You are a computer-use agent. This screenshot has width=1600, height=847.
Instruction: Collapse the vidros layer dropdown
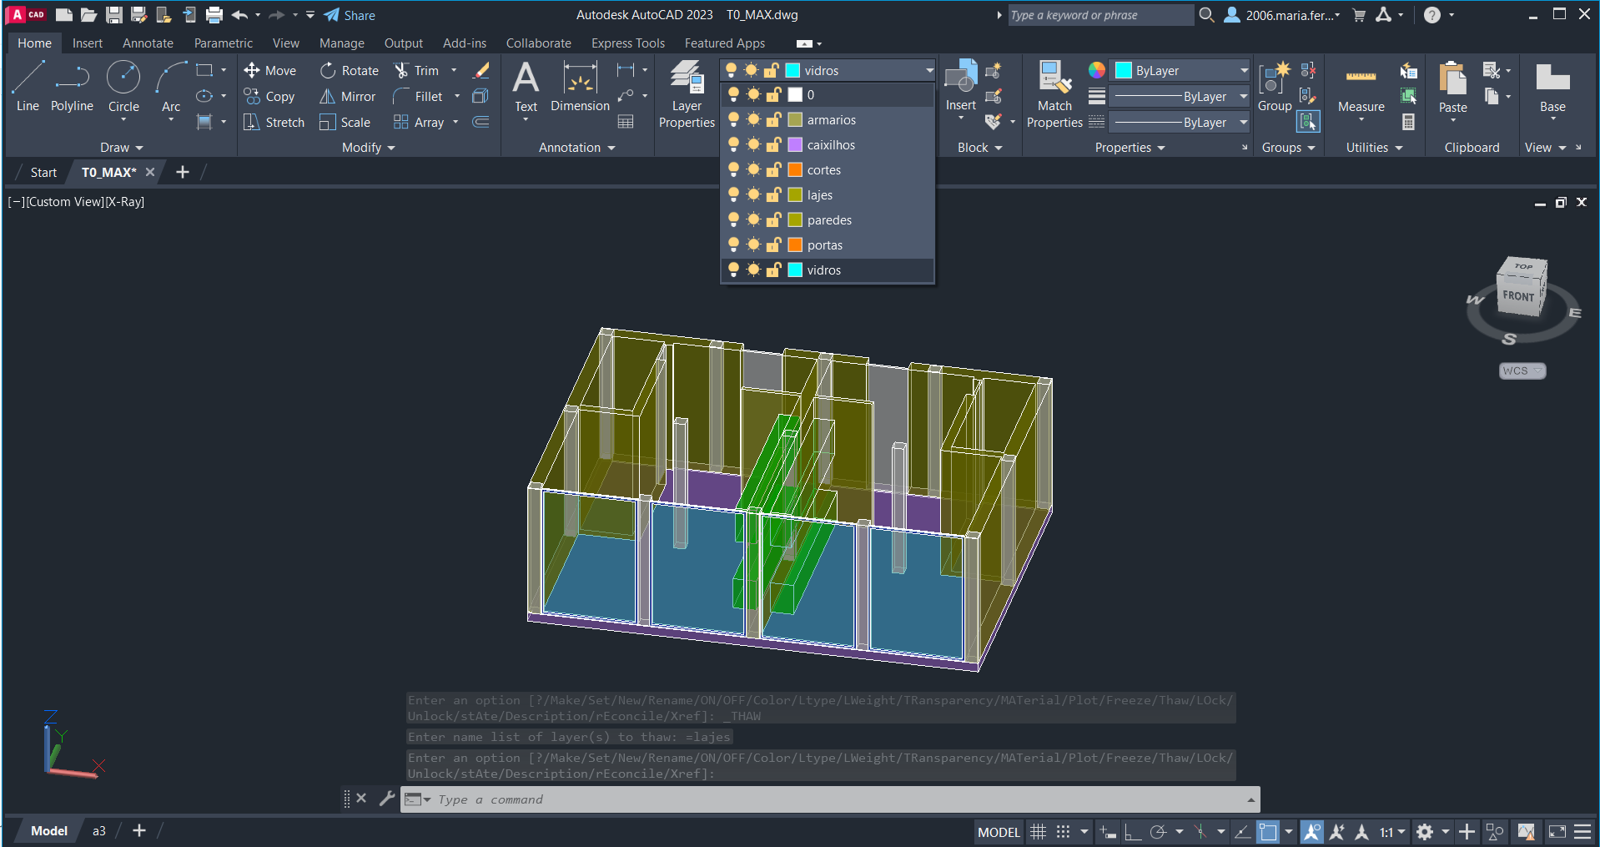pyautogui.click(x=929, y=71)
